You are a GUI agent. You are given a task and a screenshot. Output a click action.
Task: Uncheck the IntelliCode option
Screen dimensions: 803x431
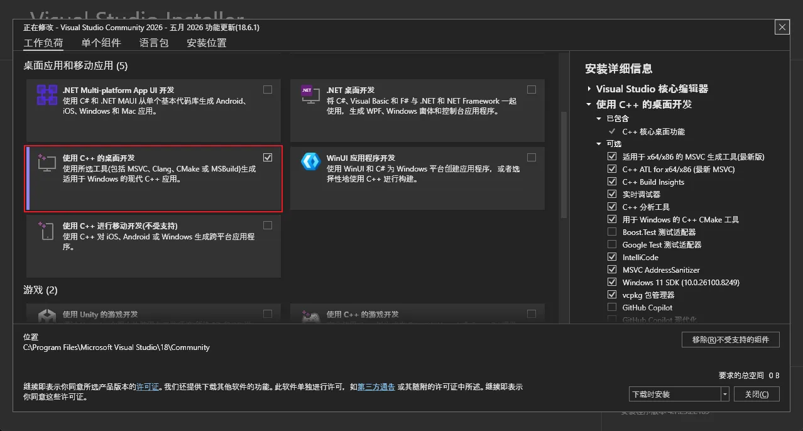point(612,257)
